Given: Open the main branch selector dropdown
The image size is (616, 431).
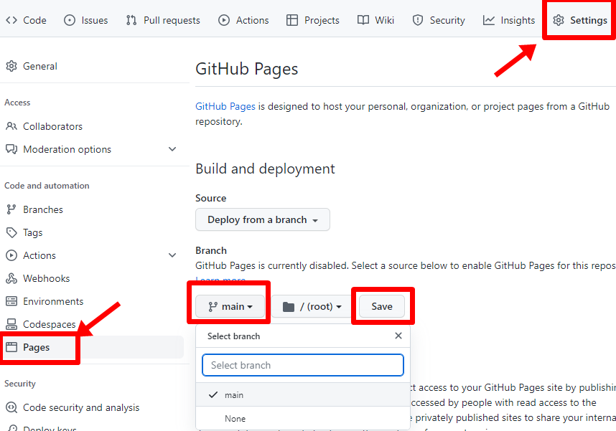Looking at the screenshot, I should pos(230,306).
